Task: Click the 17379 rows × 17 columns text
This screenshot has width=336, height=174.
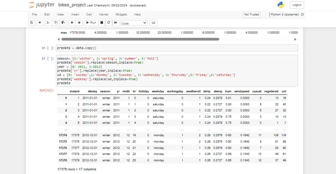Action: (77, 169)
